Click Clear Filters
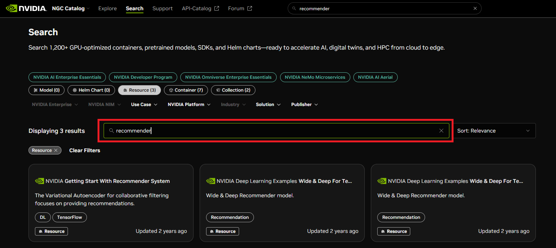Screen dimensions: 556x248 click(x=85, y=150)
